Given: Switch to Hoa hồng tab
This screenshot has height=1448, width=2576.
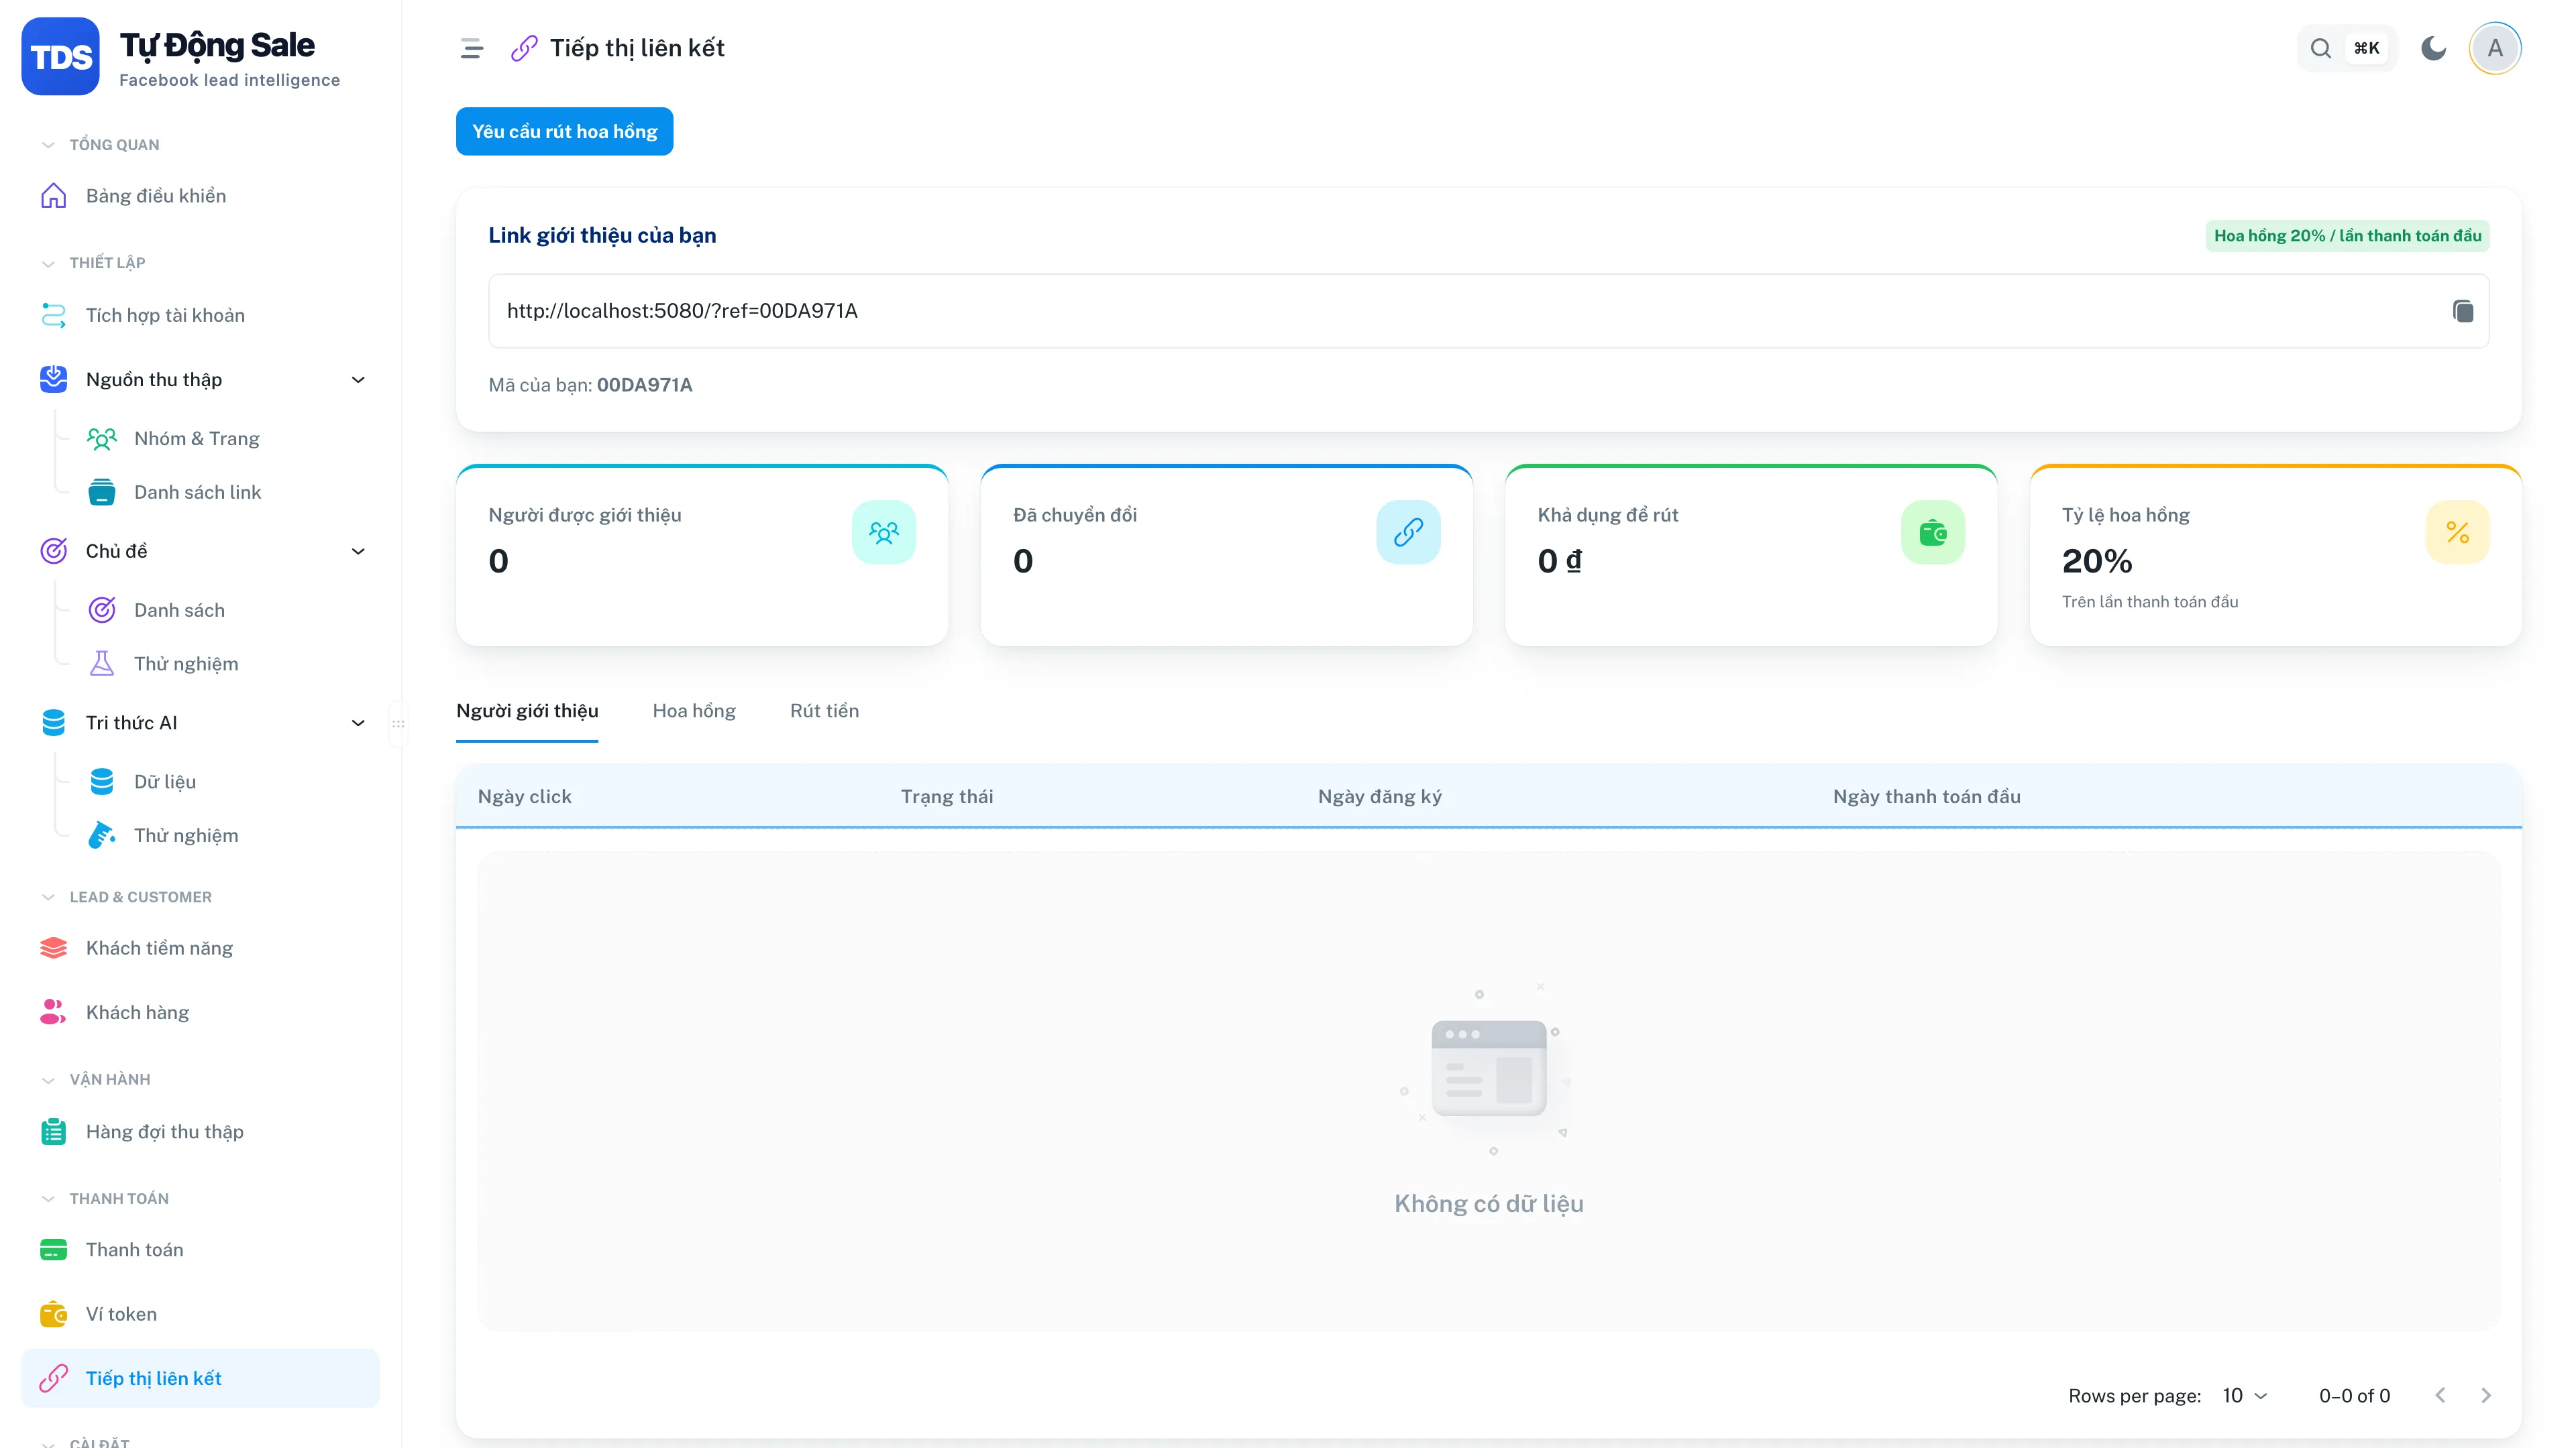Looking at the screenshot, I should (693, 711).
